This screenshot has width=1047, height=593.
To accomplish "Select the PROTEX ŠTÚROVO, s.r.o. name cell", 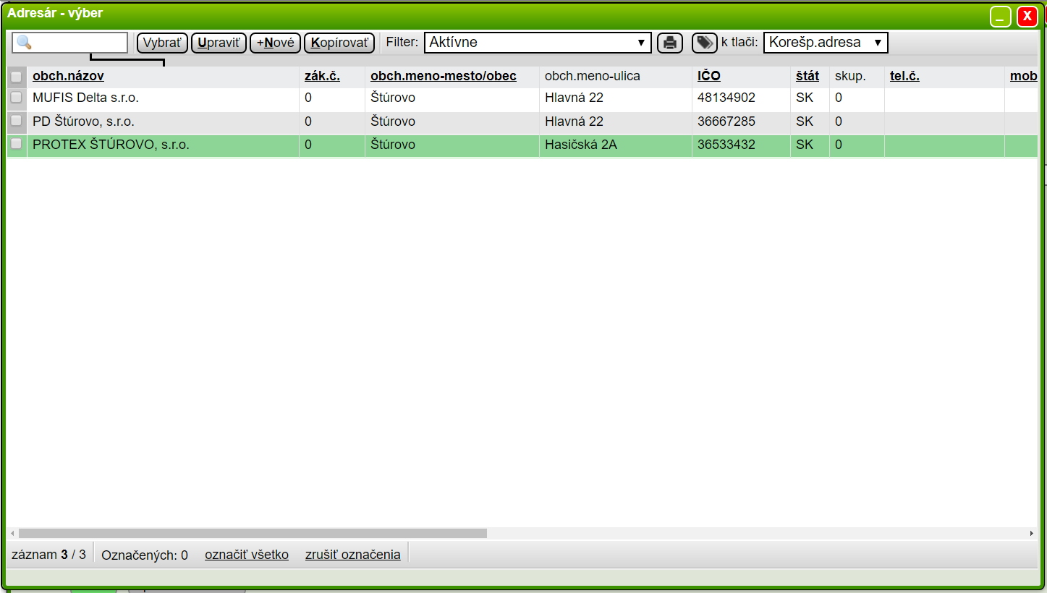I will pos(163,145).
